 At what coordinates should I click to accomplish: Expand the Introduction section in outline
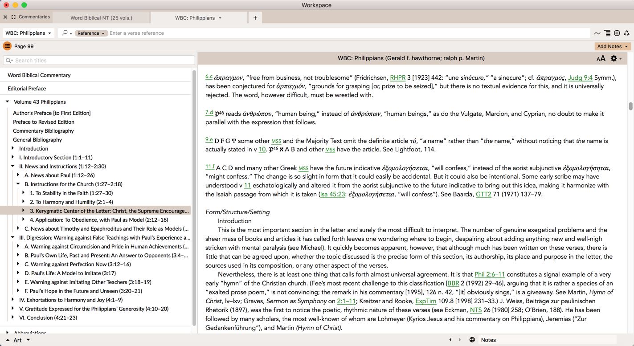click(x=13, y=148)
